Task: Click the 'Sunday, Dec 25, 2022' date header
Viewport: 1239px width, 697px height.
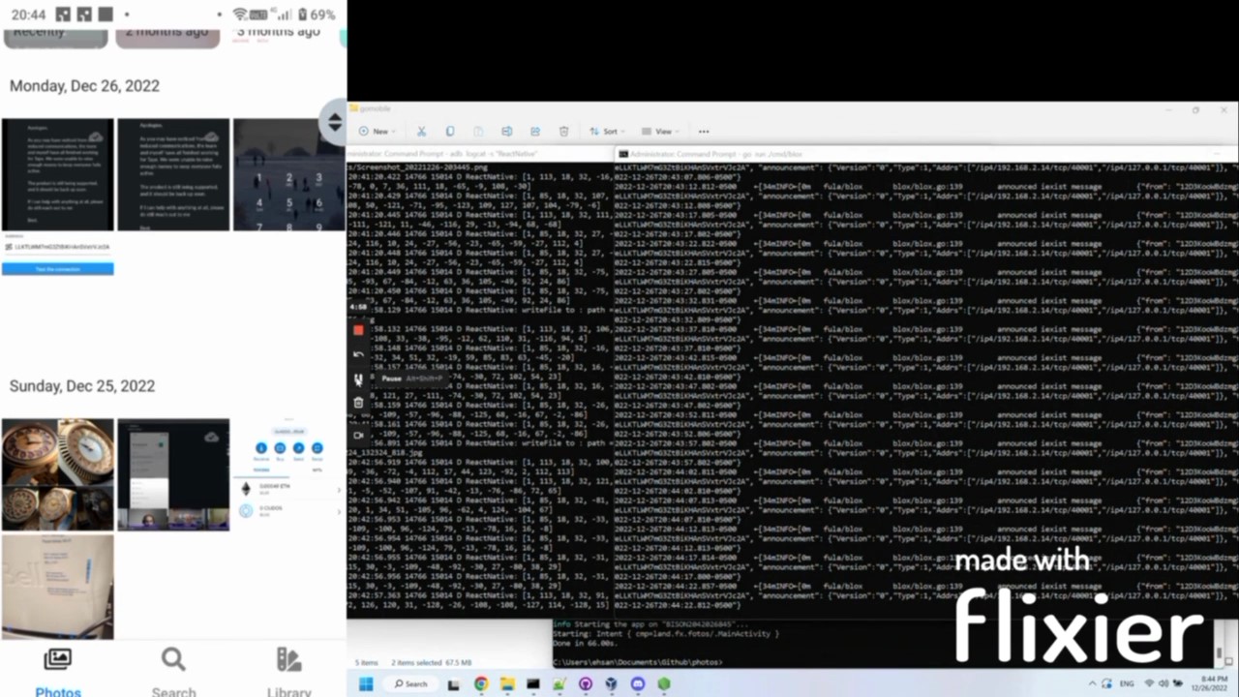Action: click(x=82, y=385)
